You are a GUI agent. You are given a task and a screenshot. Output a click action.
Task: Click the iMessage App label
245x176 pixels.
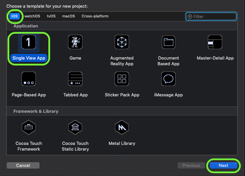pyautogui.click(x=168, y=95)
